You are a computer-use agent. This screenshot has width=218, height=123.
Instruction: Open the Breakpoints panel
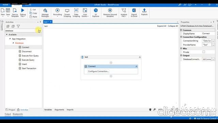[18, 114]
